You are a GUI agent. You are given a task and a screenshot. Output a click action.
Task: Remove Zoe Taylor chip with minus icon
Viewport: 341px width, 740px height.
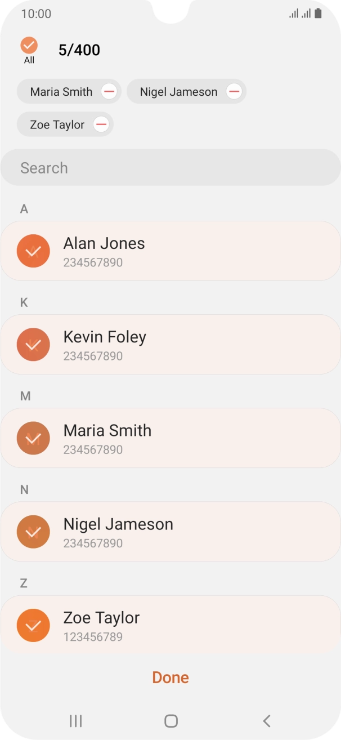pos(101,124)
